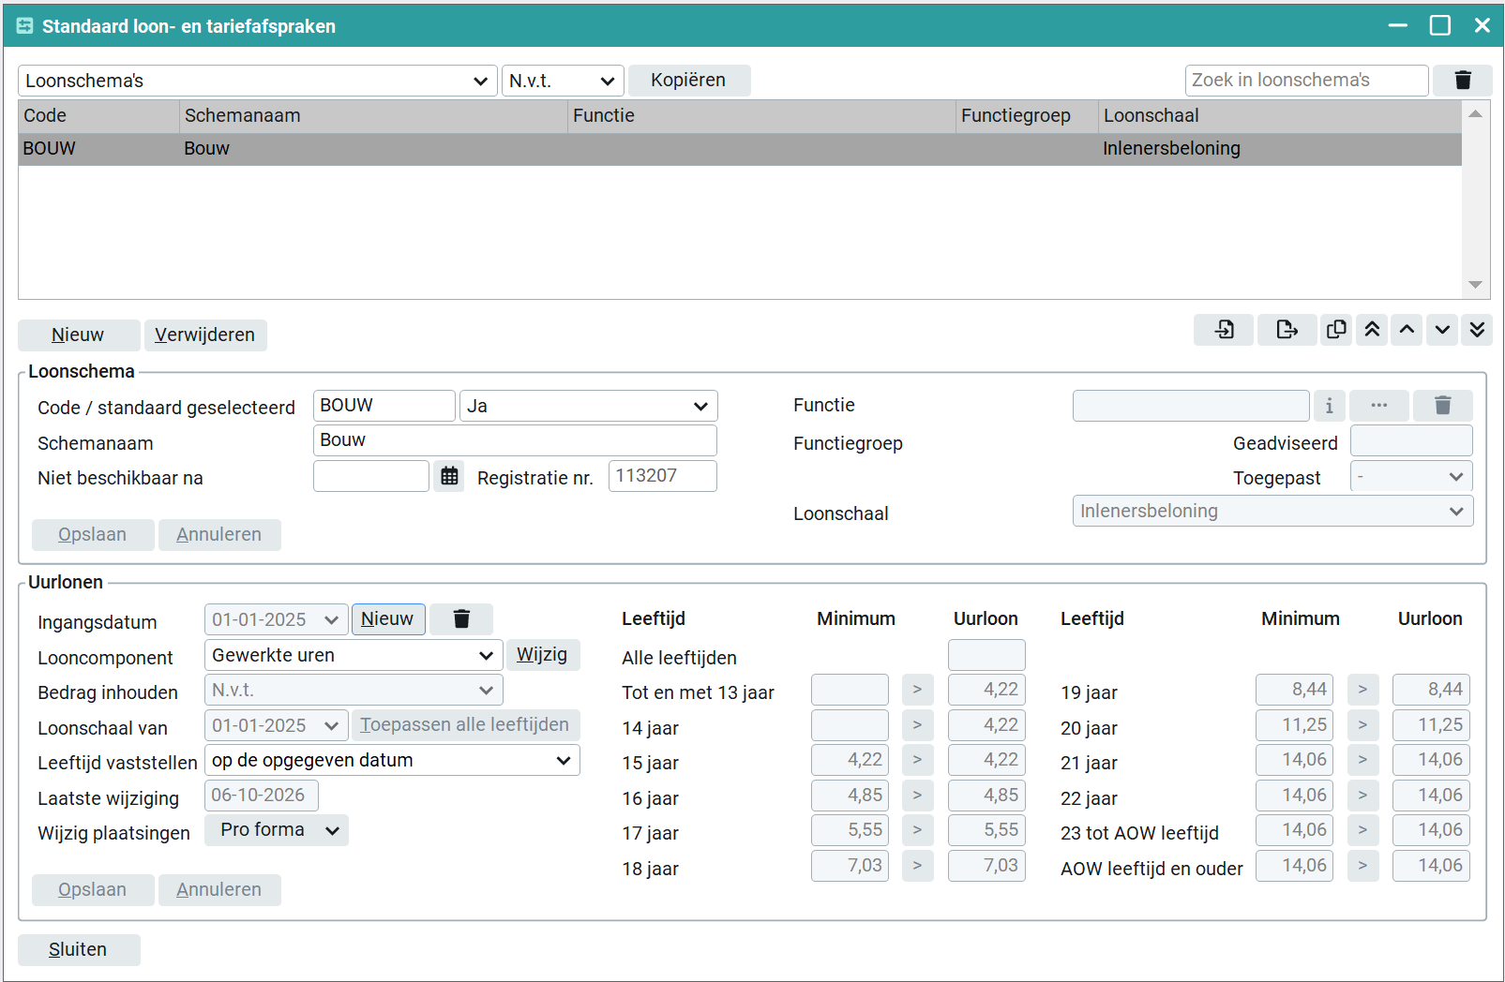Click the trash icon beside the loonschema search
1505x982 pixels.
1462,81
